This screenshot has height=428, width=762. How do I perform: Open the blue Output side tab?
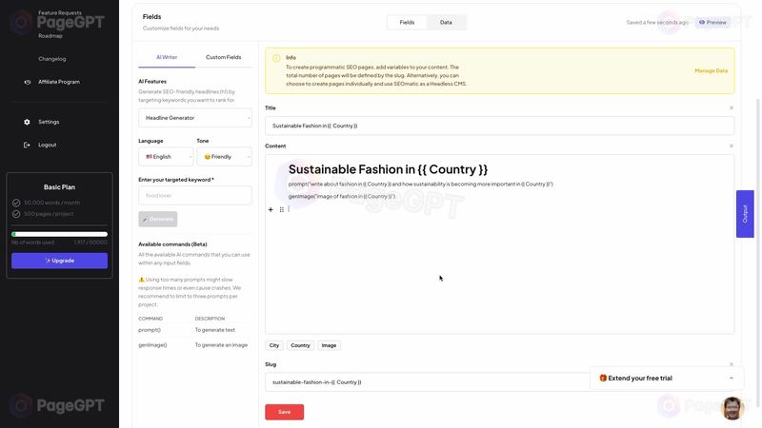coord(745,214)
